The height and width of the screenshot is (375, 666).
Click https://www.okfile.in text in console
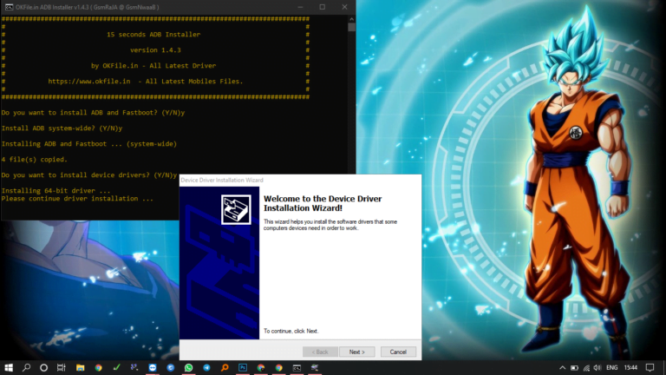[x=89, y=82]
